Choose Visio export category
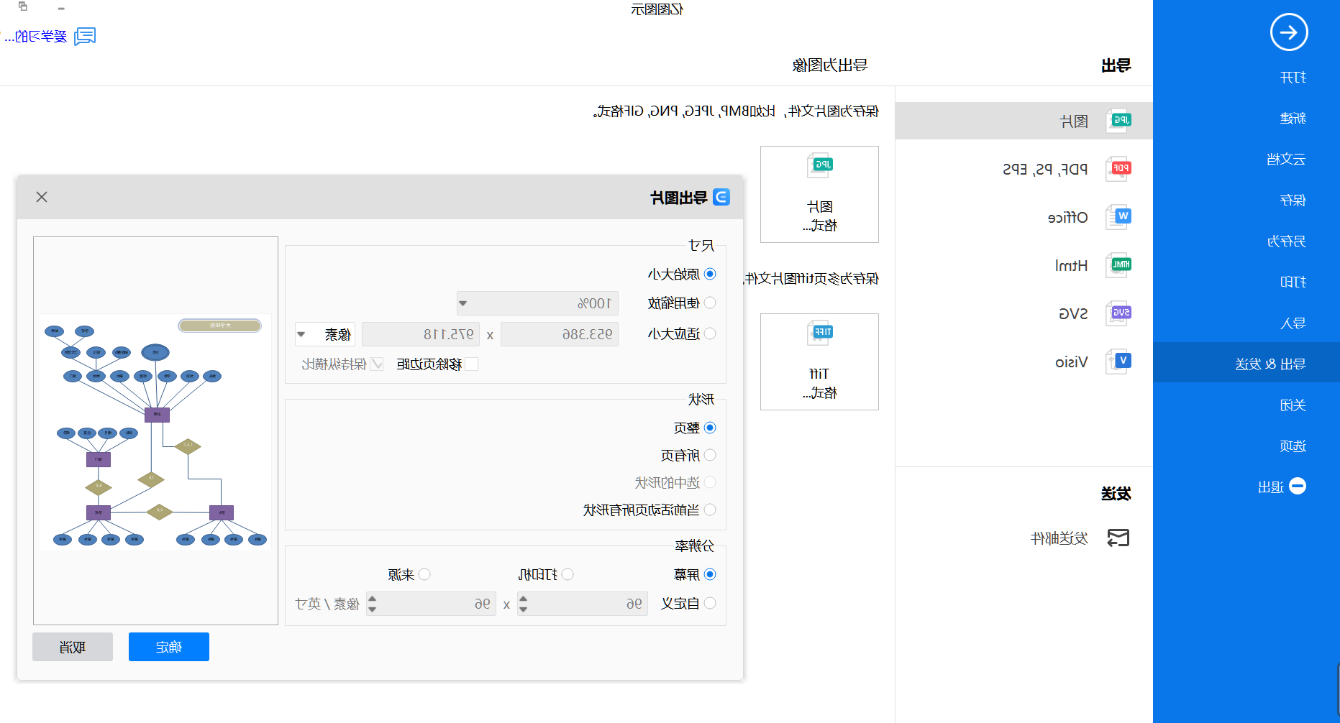This screenshot has width=1340, height=723. 1024,361
